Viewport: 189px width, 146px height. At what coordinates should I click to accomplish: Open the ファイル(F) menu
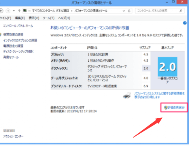(6, 18)
